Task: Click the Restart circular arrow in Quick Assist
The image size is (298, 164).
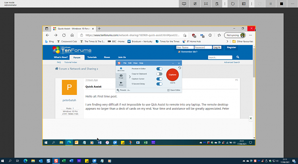Action: 233,4
